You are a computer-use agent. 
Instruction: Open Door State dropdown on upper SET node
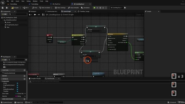pyautogui.click(x=95, y=31)
